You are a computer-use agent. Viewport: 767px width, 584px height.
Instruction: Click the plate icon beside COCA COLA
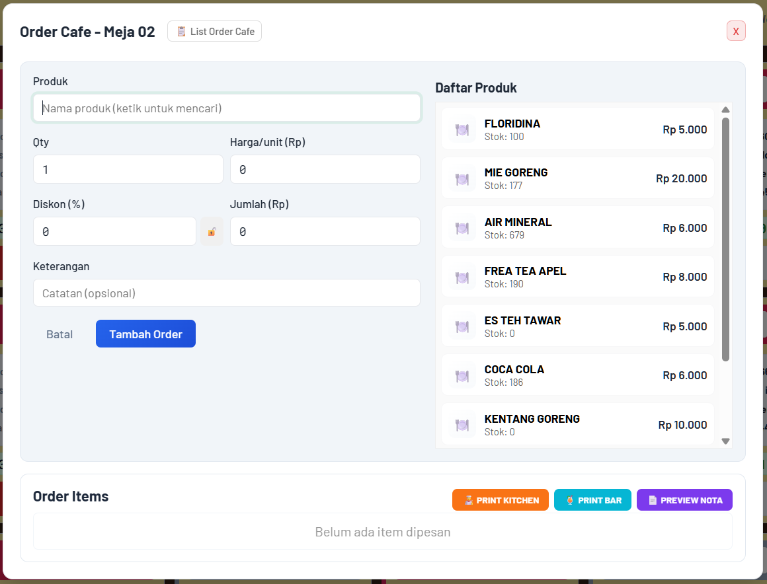pyautogui.click(x=462, y=376)
